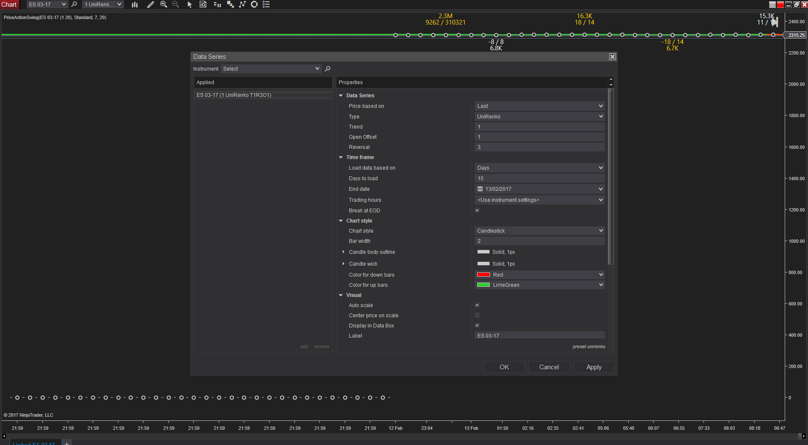Click the Cancel button
This screenshot has height=445, width=808.
click(x=549, y=367)
